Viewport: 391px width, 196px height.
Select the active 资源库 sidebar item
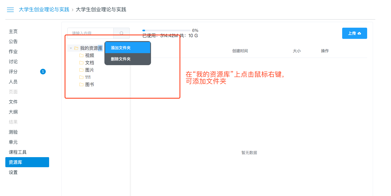click(27, 162)
